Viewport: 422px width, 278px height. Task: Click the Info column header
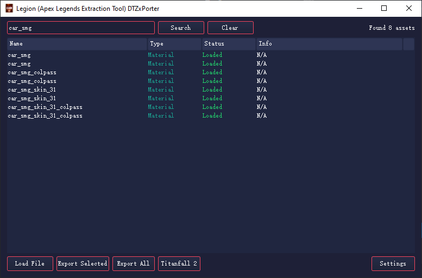tap(329, 44)
